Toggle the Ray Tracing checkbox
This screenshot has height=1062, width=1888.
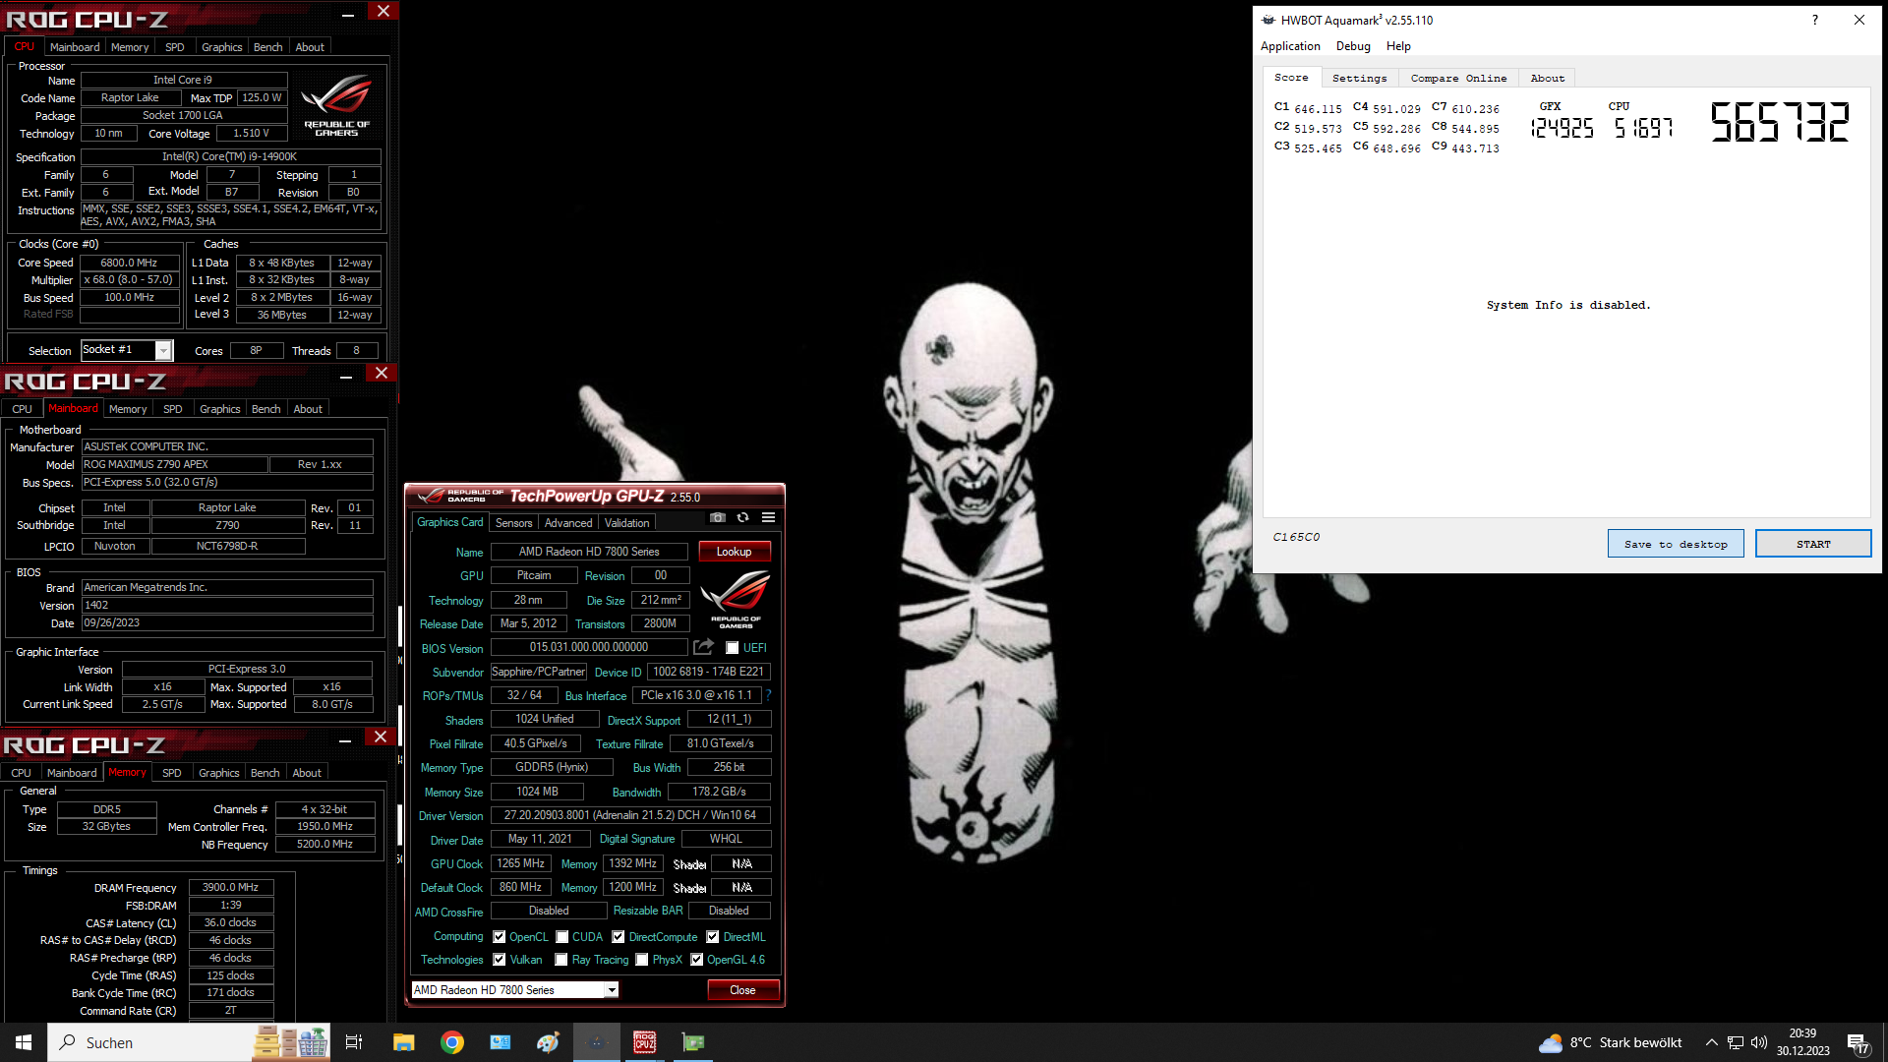coord(561,960)
